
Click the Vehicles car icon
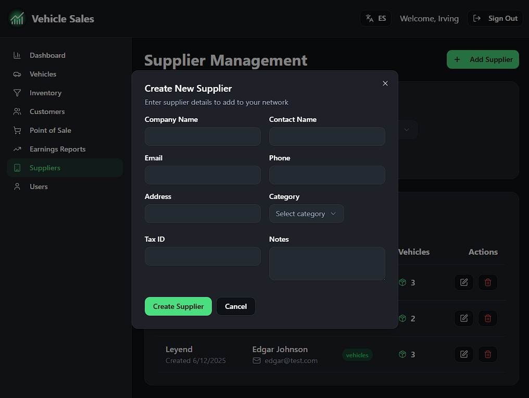tap(17, 74)
